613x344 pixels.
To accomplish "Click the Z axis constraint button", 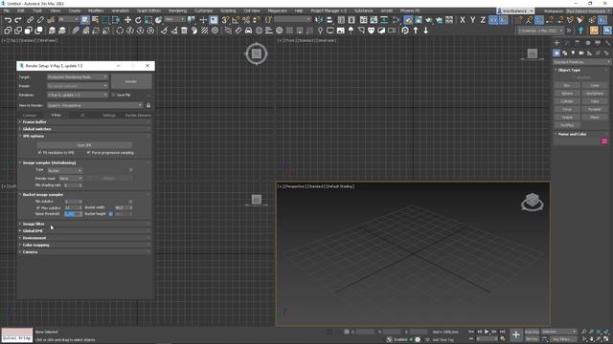I will pyautogui.click(x=483, y=19).
